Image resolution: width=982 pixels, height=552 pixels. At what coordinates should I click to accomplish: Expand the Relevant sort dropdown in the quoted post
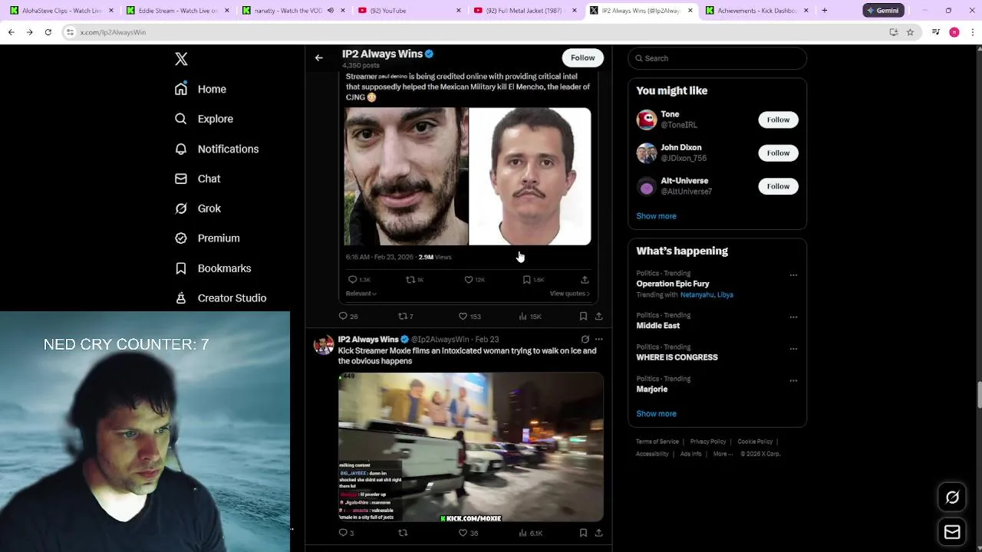click(x=361, y=294)
